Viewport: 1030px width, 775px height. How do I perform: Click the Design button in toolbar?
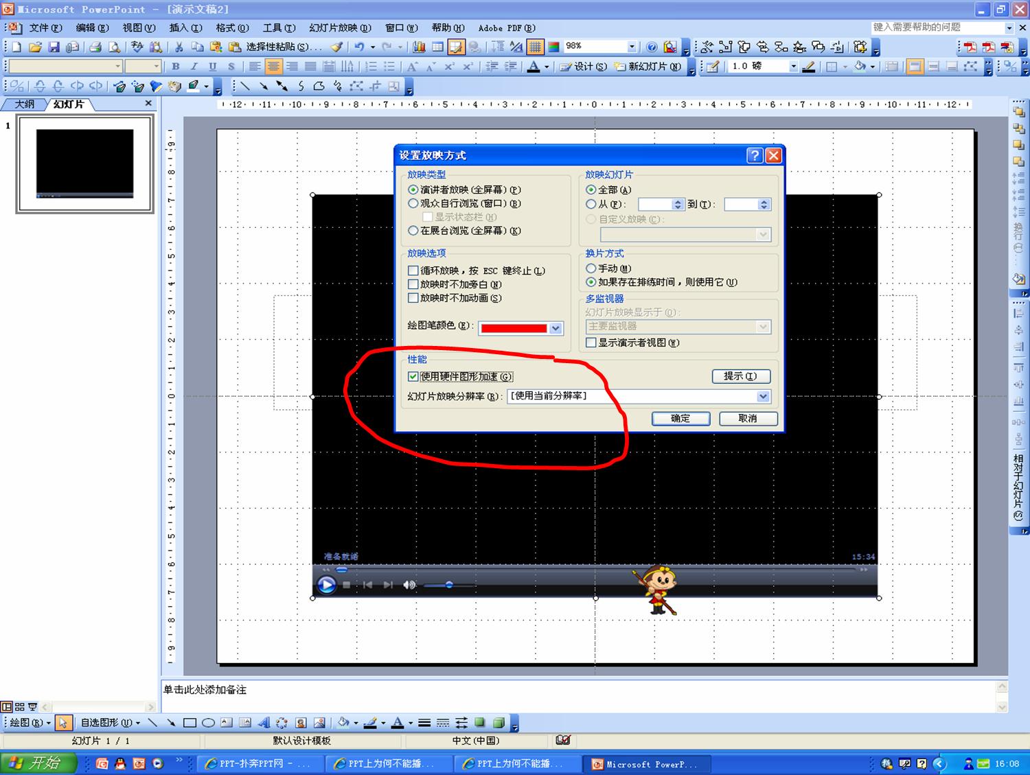[583, 67]
